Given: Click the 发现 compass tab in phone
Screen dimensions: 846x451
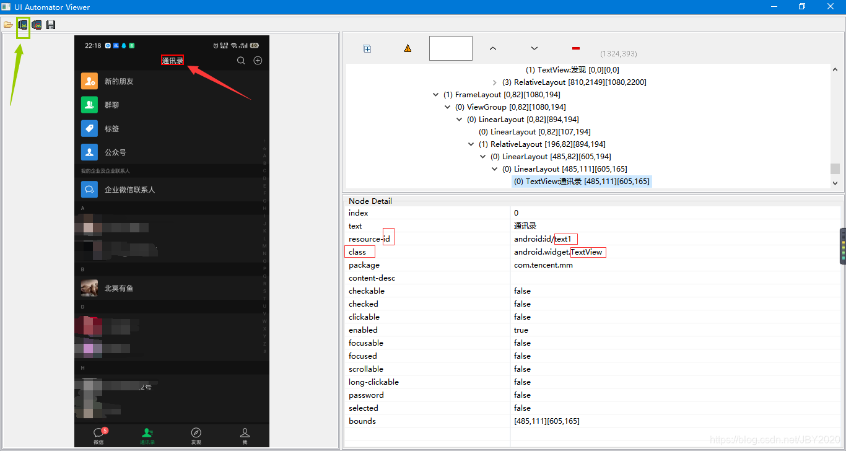Looking at the screenshot, I should (x=196, y=436).
